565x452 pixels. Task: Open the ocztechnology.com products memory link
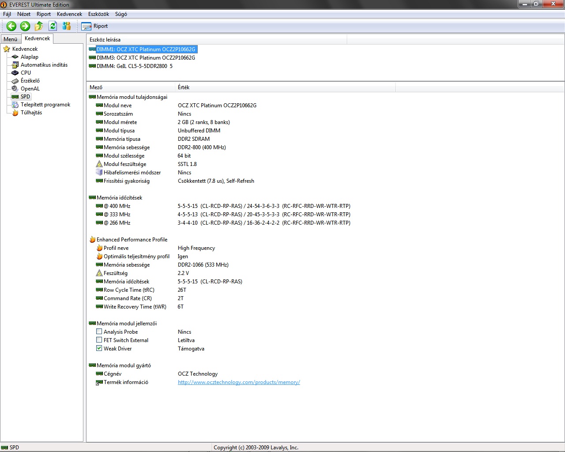coord(239,382)
